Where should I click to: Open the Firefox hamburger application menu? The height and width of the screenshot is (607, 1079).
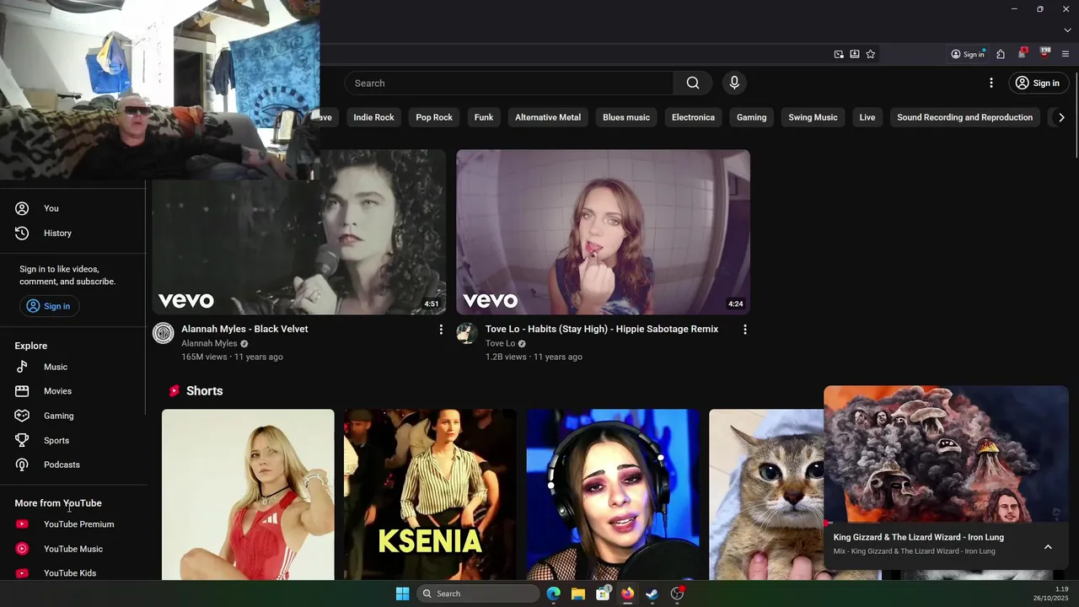coord(1066,54)
